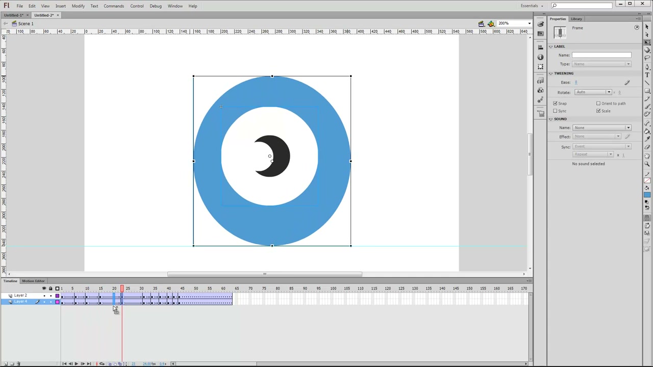Viewport: 653px width, 367px height.
Task: Click the Motion Editor tab
Action: pos(33,281)
